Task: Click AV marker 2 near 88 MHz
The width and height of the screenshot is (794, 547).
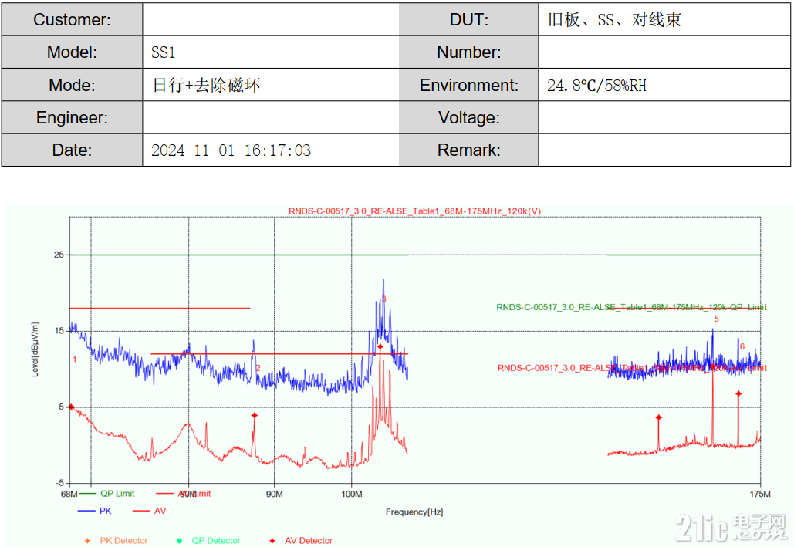Action: tap(255, 415)
